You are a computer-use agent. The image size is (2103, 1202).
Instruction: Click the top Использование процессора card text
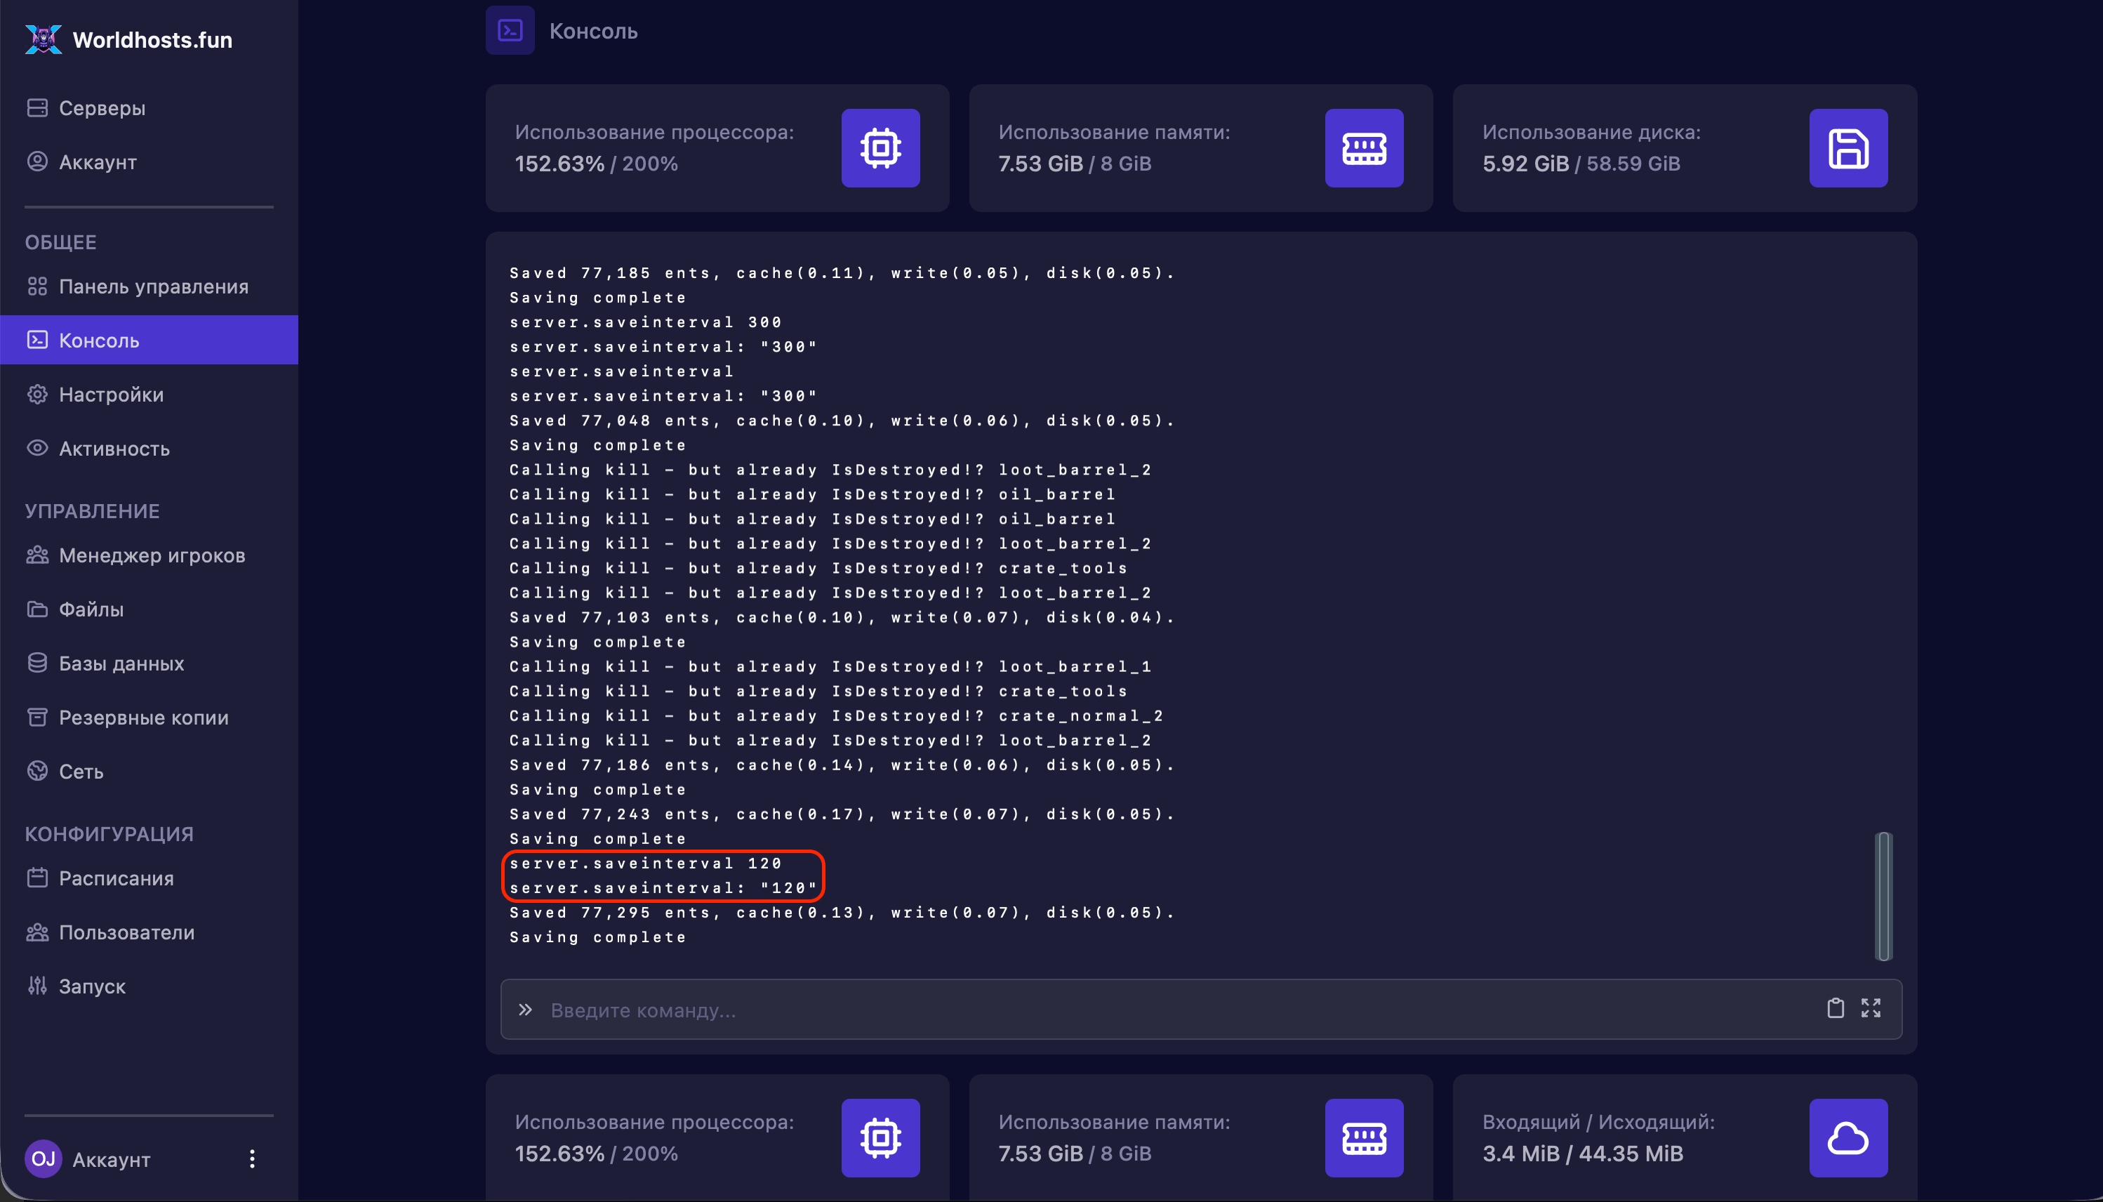coord(654,132)
